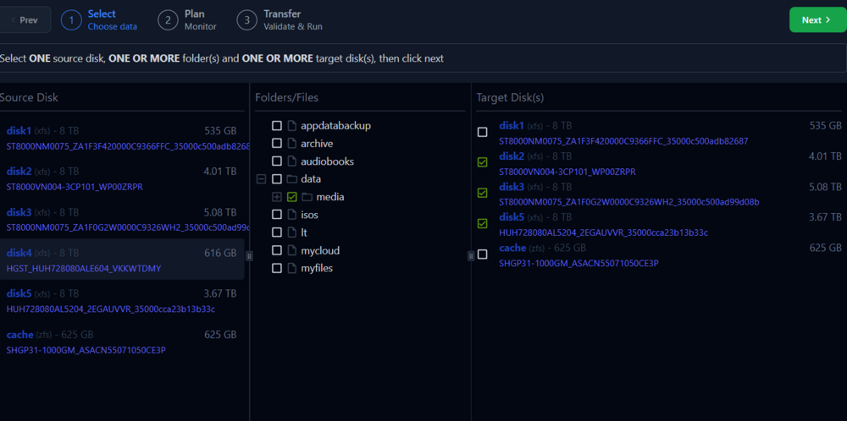
Task: Go back with the Prev button
Action: (25, 20)
